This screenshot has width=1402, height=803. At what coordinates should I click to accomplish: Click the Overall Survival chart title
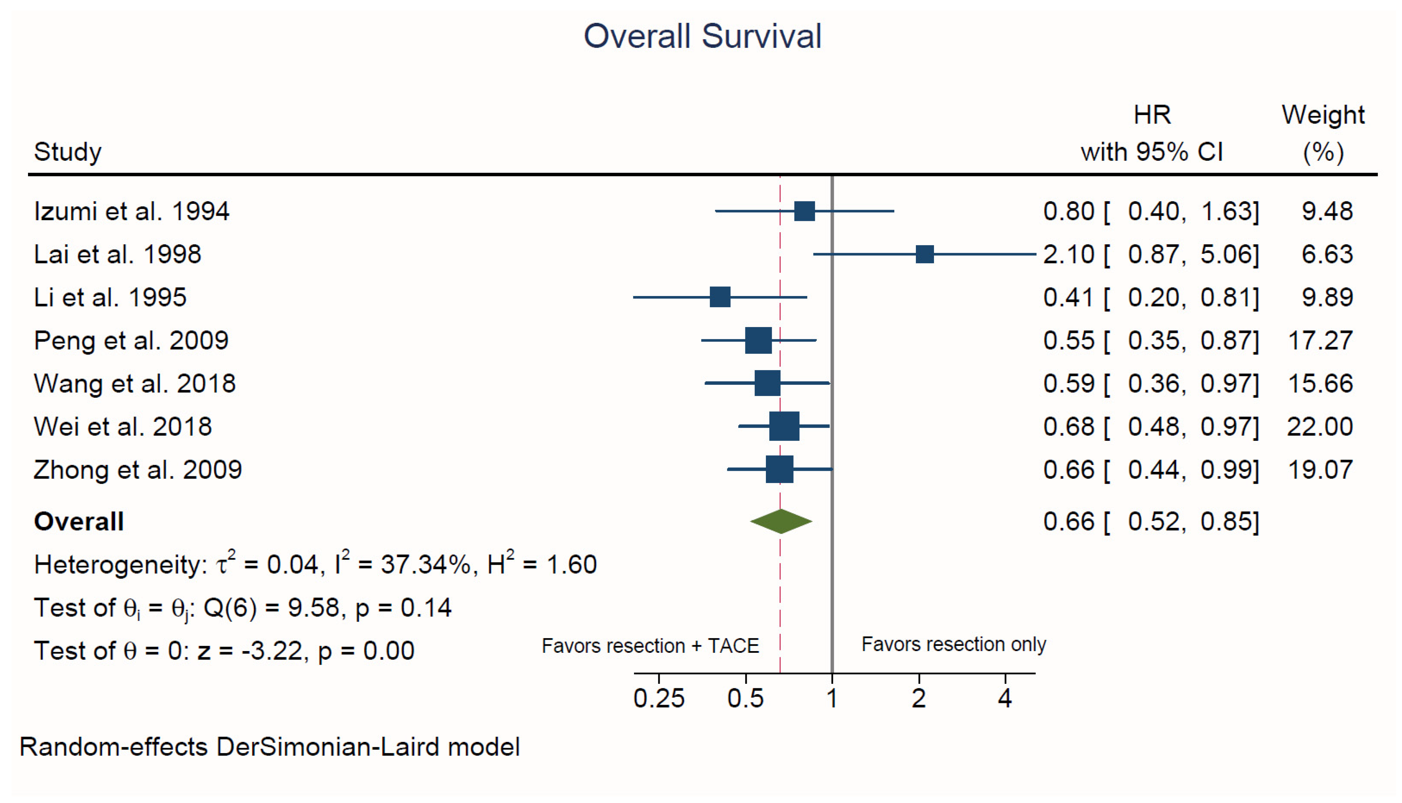pyautogui.click(x=702, y=37)
